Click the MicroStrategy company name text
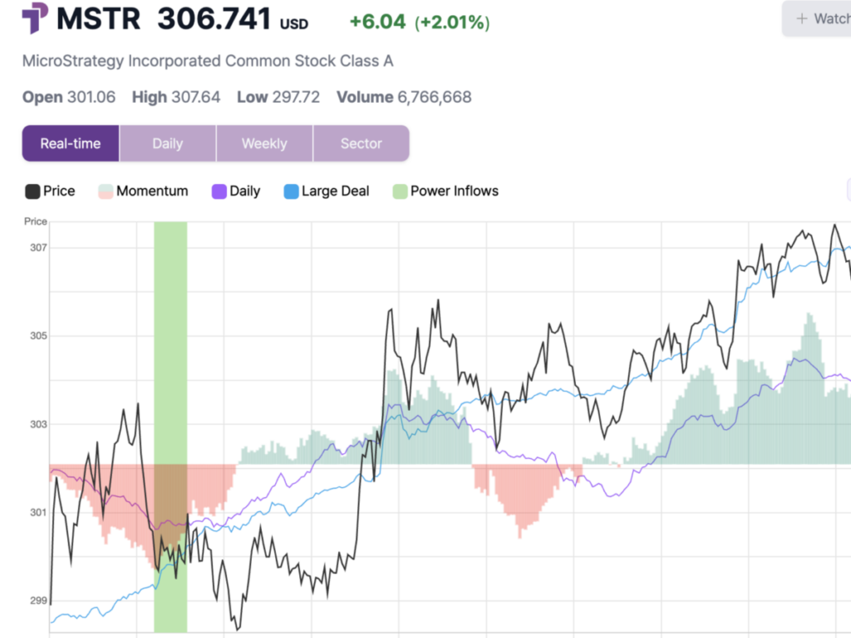The height and width of the screenshot is (638, 851). [x=208, y=61]
